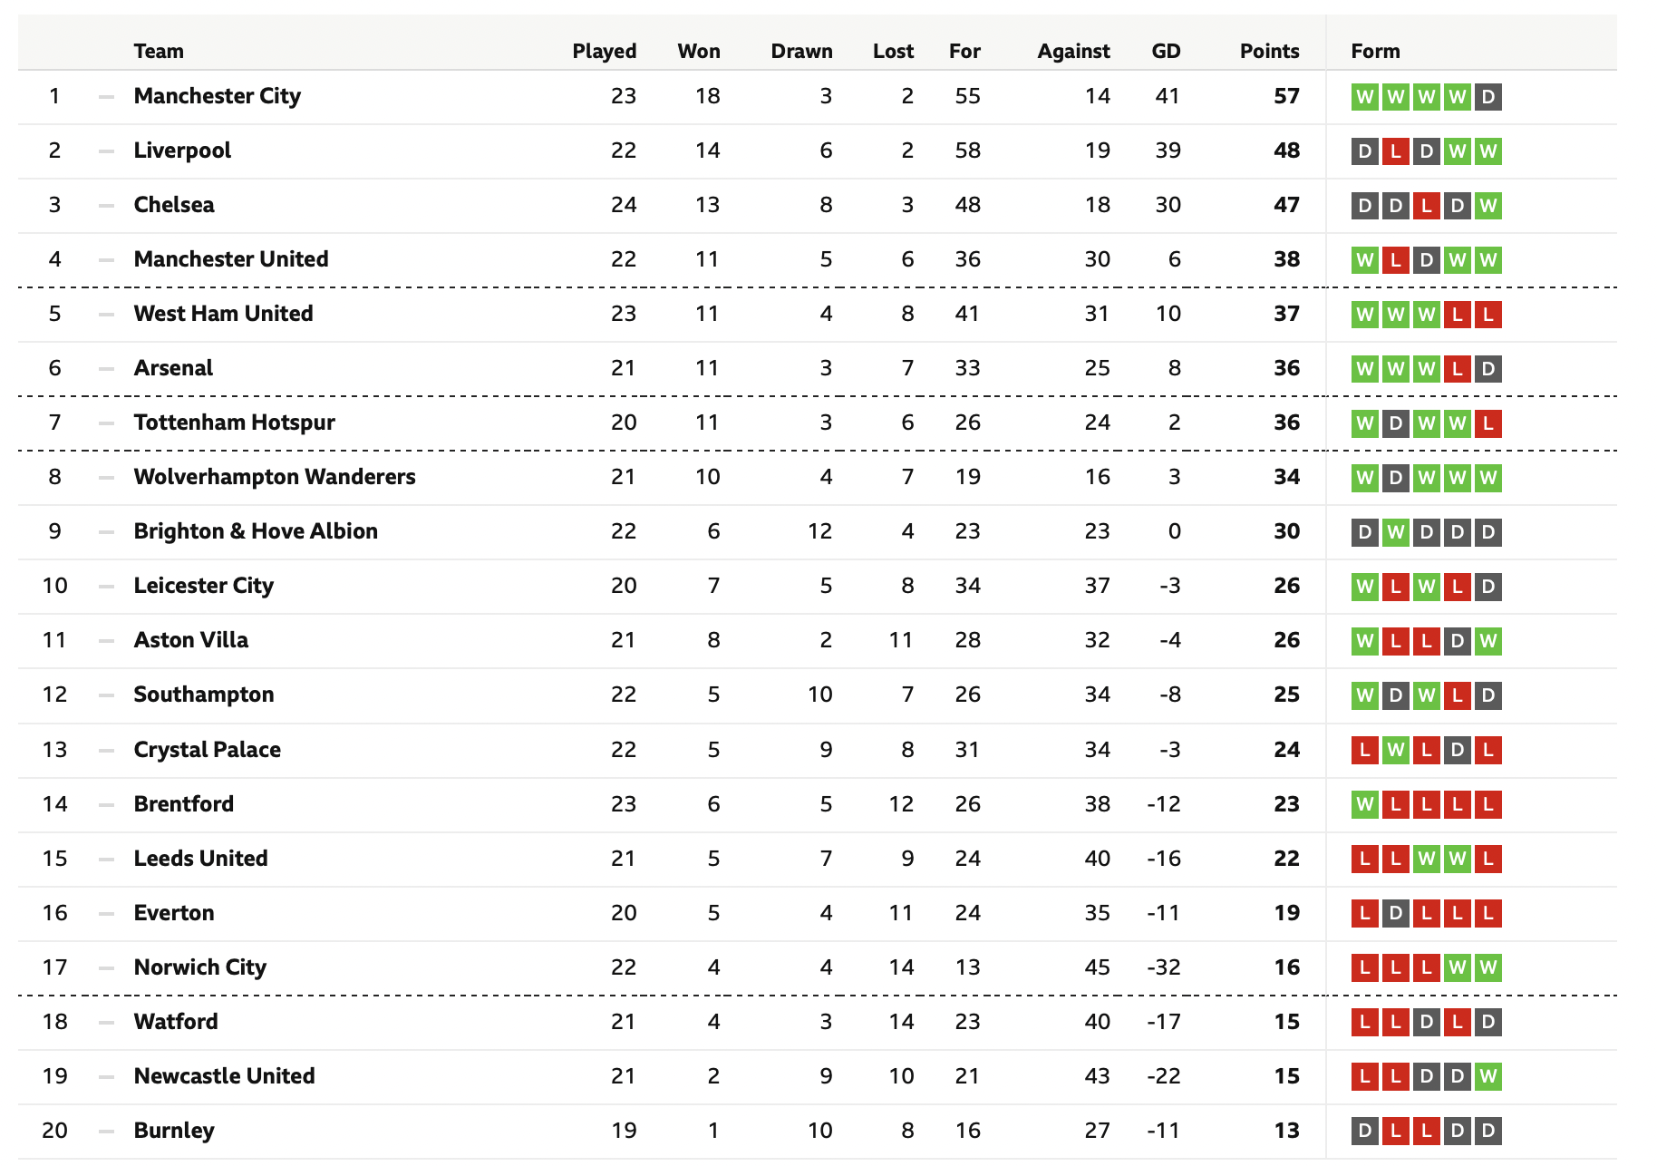Click Leicester City's points value of 26
Screen dimensions: 1657x1166
tap(1286, 586)
